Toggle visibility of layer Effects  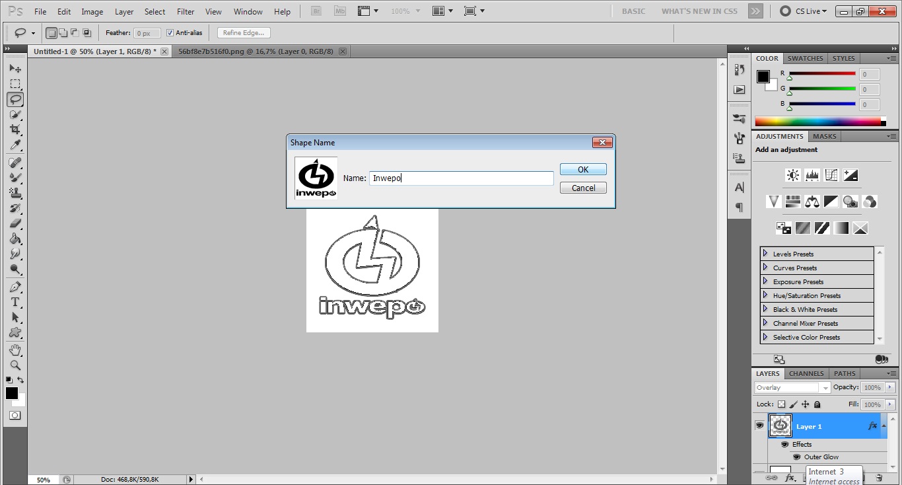tap(784, 444)
